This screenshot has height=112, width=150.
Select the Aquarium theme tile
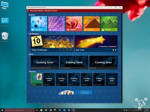[x=99, y=79]
